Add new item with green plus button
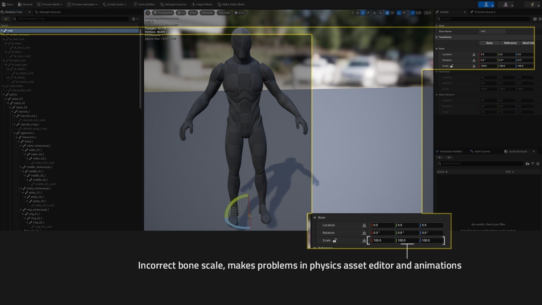This screenshot has height=305, width=542. [x=6, y=19]
